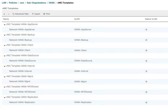Select Network HANA-Replication row
Viewport: 168px width, 109px height.
85,102
